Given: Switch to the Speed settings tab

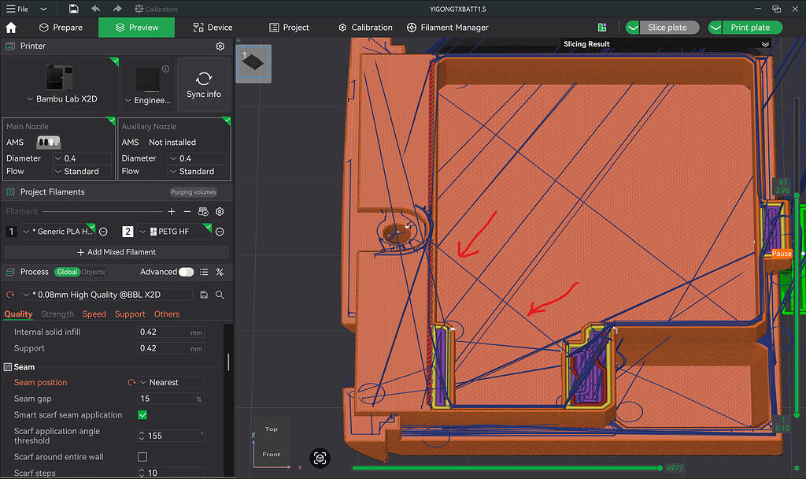Looking at the screenshot, I should [x=94, y=314].
